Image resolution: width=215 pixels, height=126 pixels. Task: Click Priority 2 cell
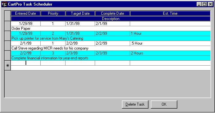click(x=53, y=33)
